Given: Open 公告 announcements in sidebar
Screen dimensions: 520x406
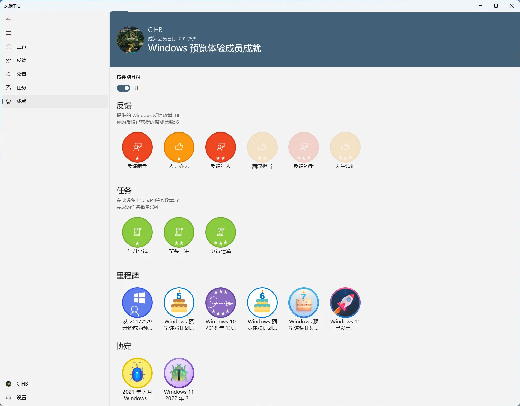Looking at the screenshot, I should point(21,74).
